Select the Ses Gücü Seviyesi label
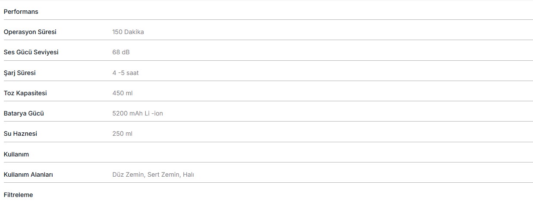The width and height of the screenshot is (533, 203). click(x=31, y=52)
